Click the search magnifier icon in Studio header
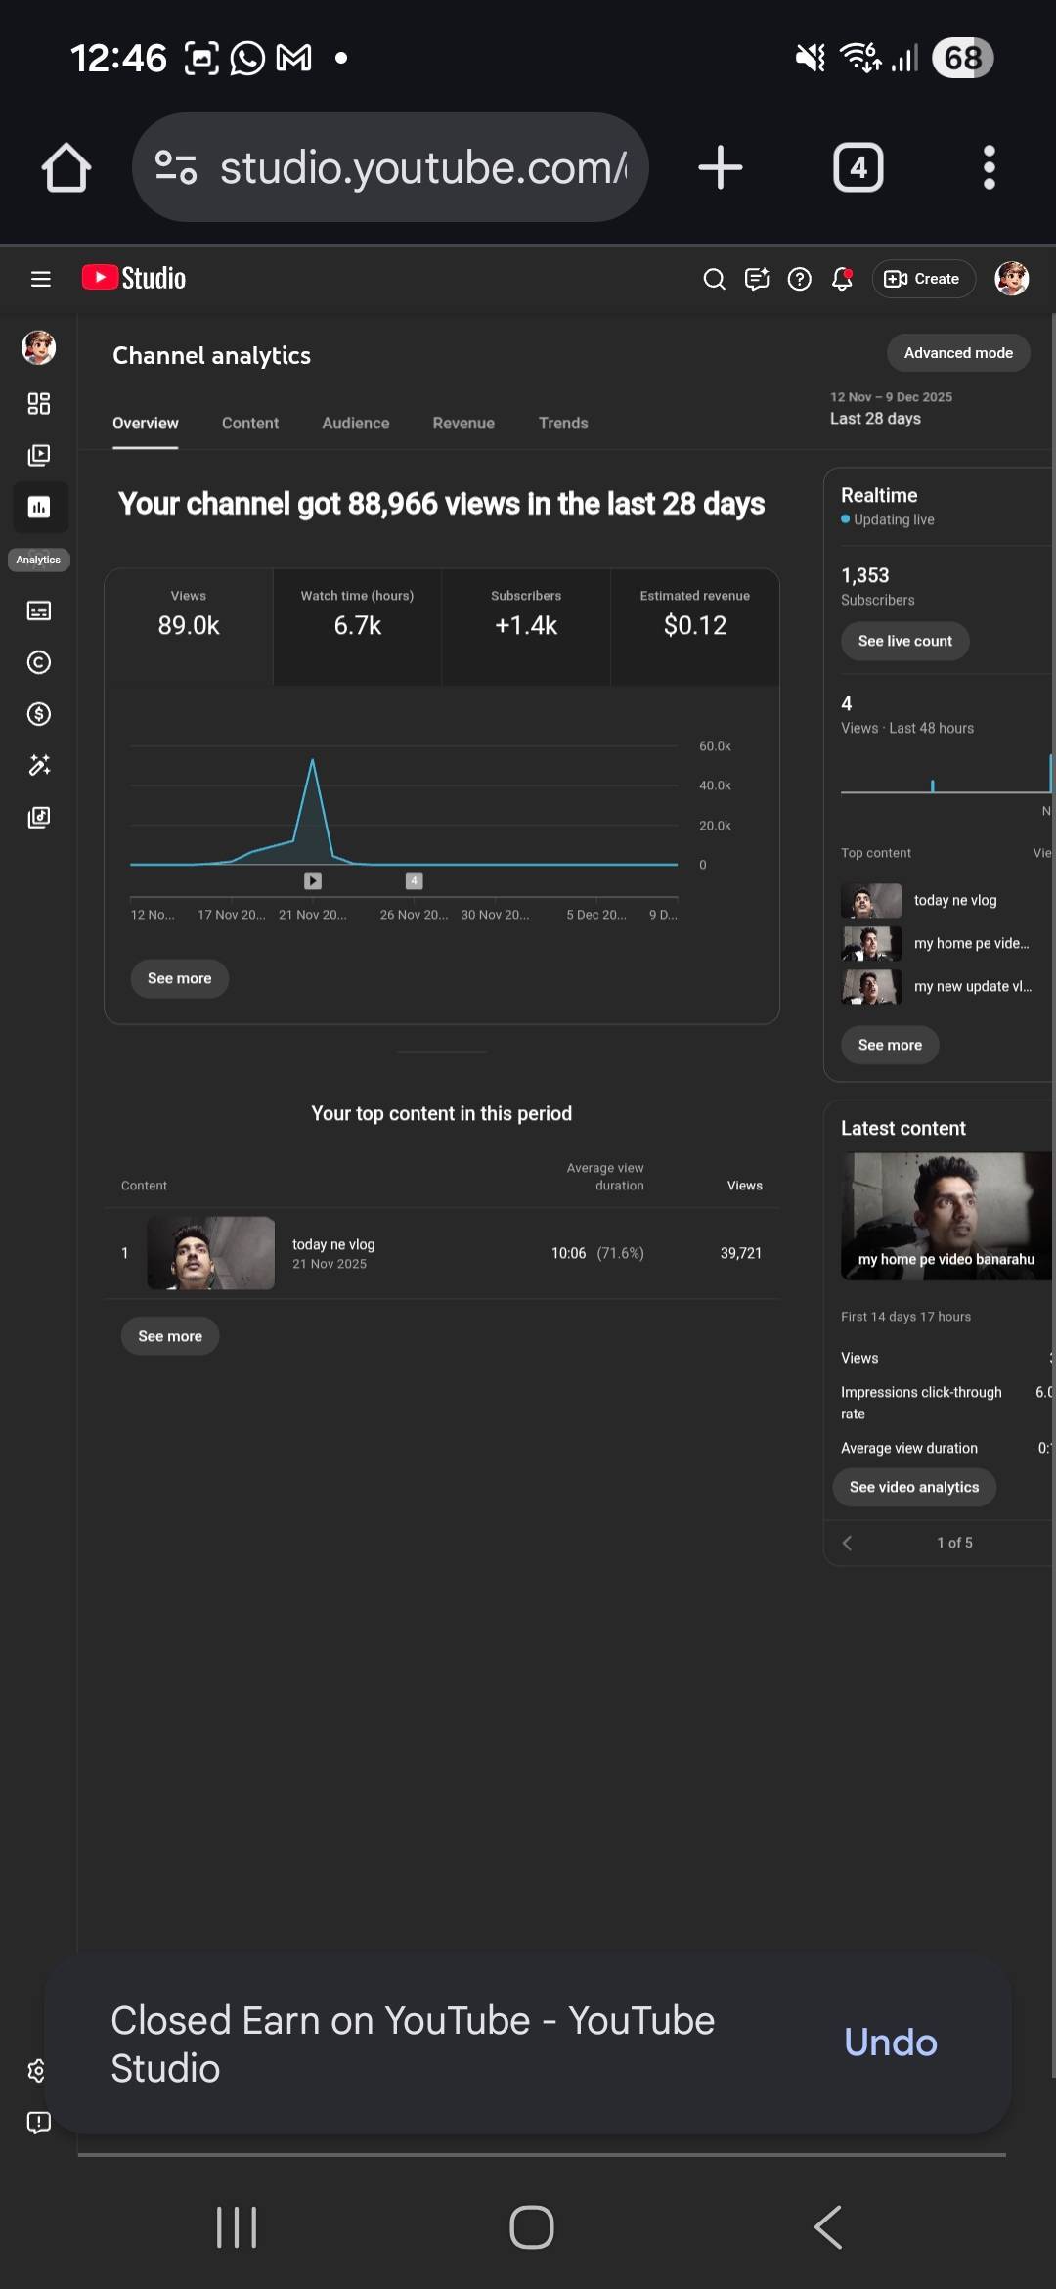Screen dimensions: 1056x2289 click(x=714, y=279)
